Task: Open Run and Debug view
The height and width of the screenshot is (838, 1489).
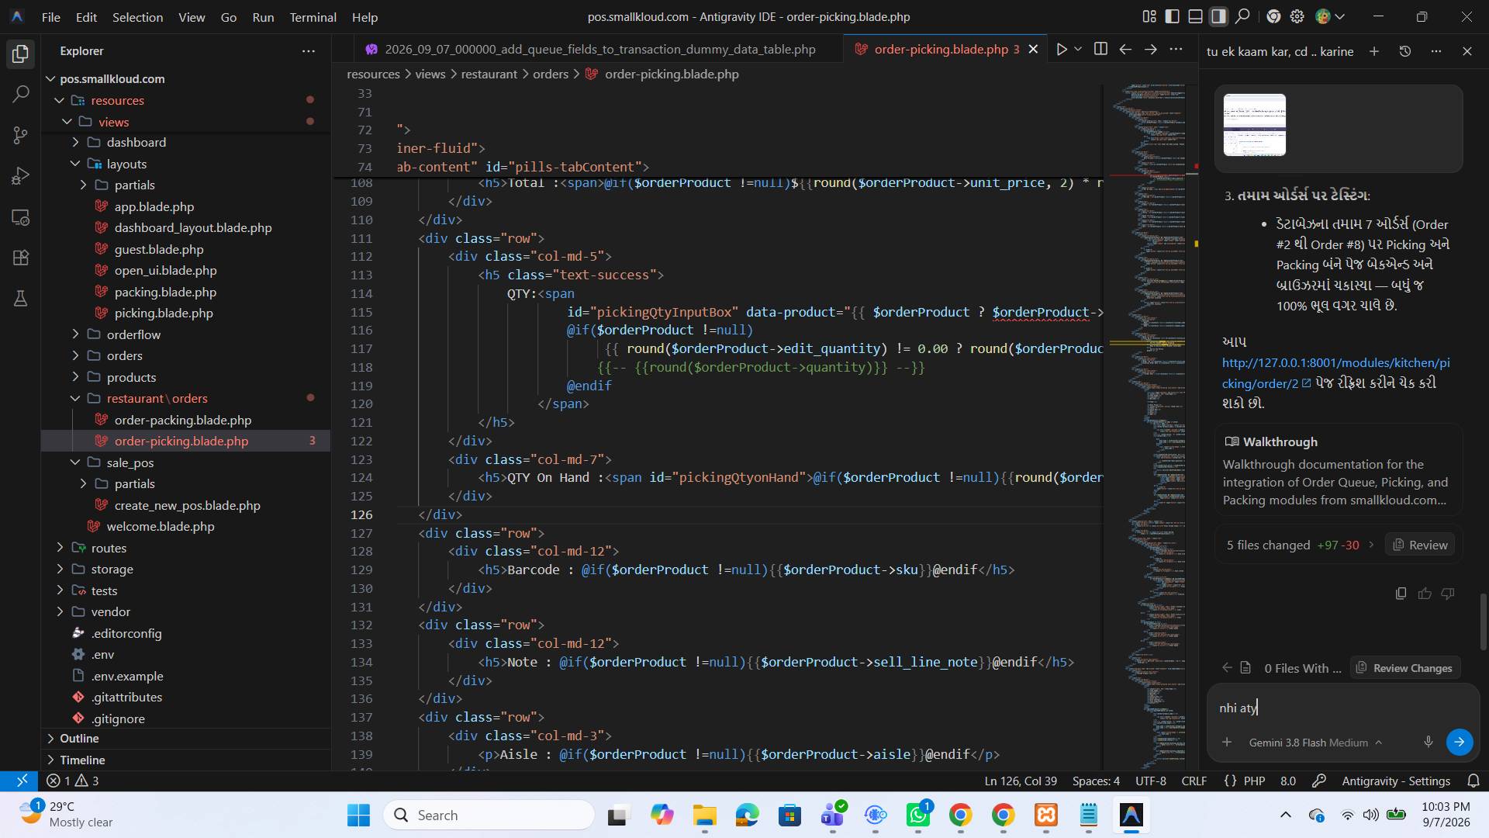Action: tap(21, 176)
